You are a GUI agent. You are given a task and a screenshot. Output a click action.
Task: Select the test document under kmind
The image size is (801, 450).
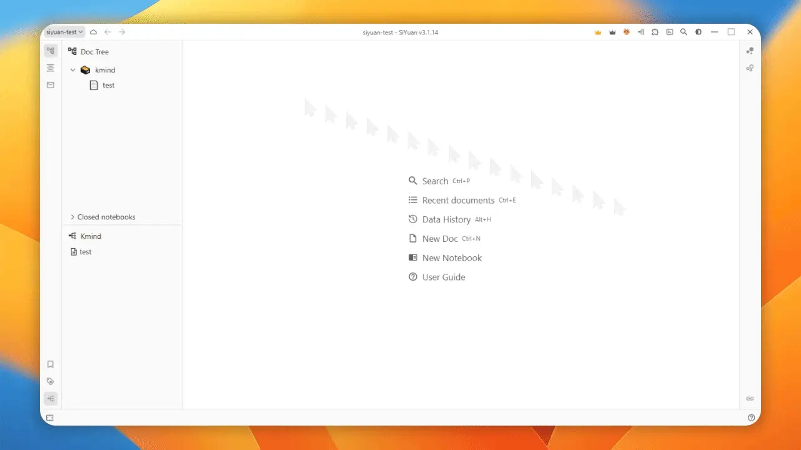tap(108, 85)
